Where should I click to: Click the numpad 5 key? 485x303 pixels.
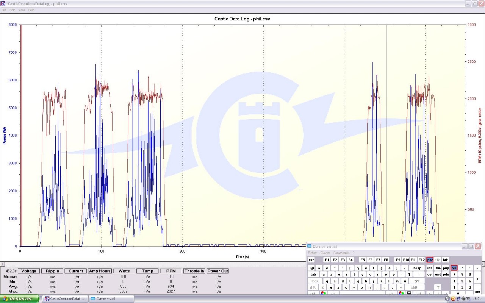tap(462, 281)
